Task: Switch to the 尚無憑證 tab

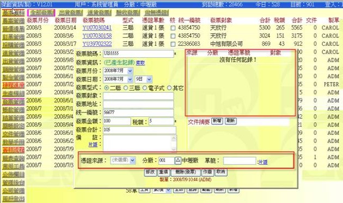Action: (x=157, y=13)
